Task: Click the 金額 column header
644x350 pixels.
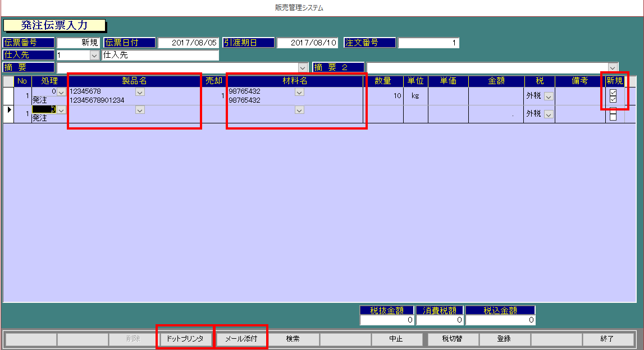Action: click(496, 81)
